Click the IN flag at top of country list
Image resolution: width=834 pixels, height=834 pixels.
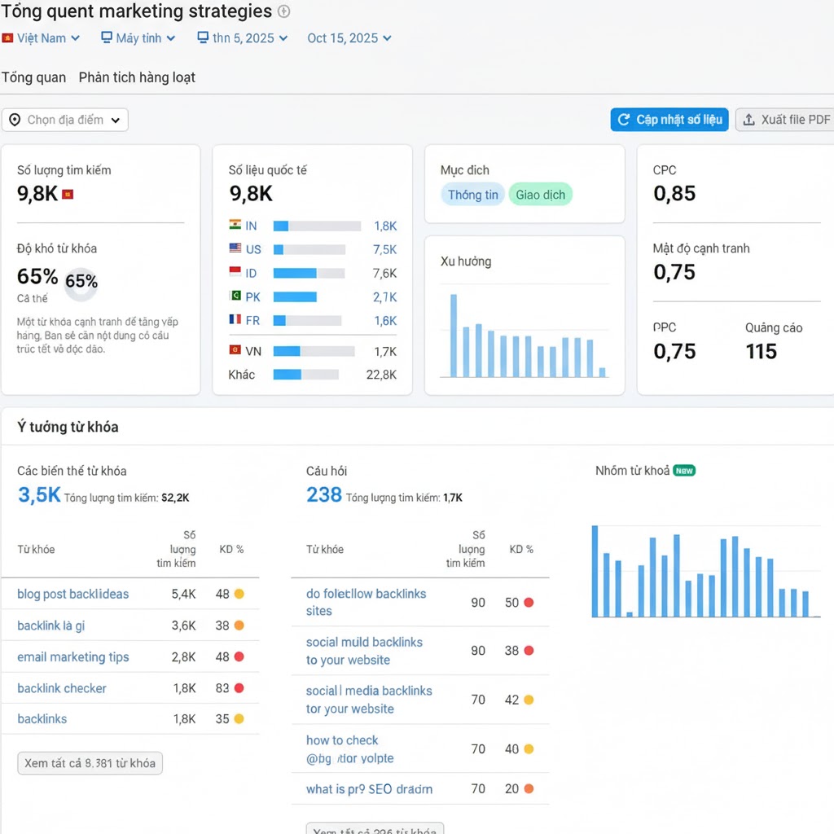pyautogui.click(x=235, y=226)
